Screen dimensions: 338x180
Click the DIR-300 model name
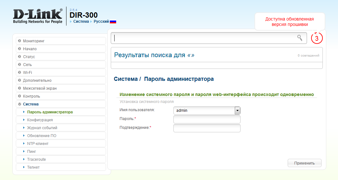[84, 15]
